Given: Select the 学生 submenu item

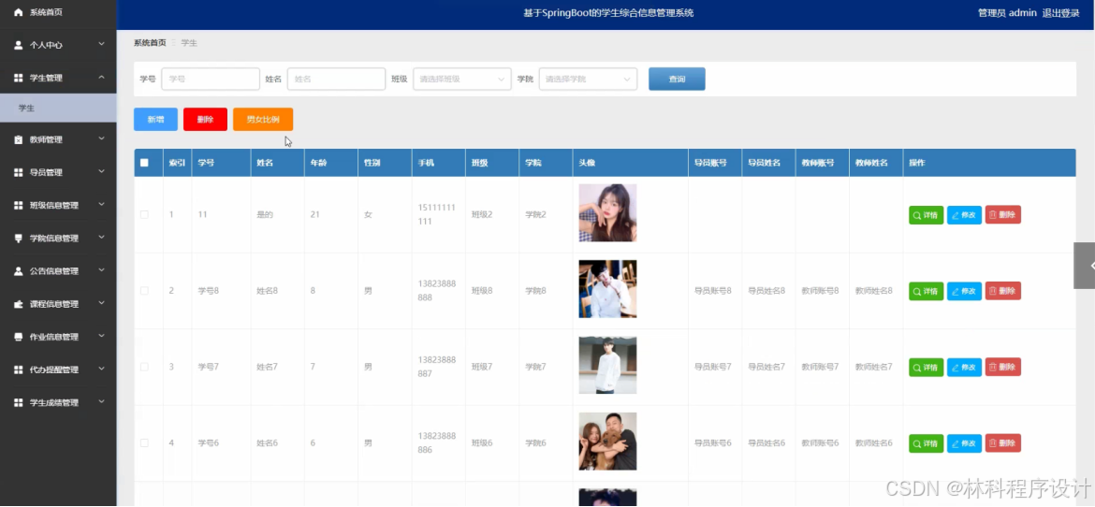Looking at the screenshot, I should coord(58,109).
